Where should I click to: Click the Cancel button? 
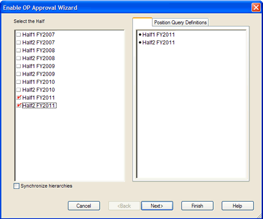(x=84, y=206)
